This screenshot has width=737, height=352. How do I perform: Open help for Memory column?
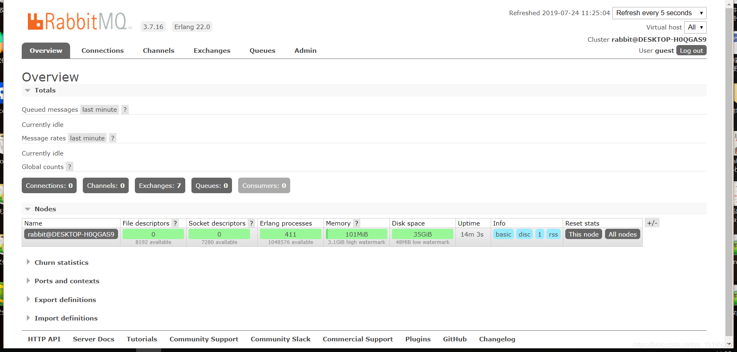coord(357,223)
